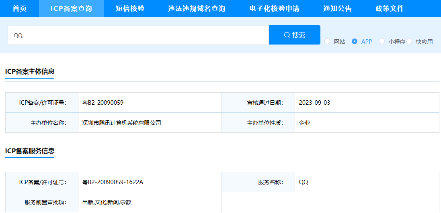Open the 政策文件 tab
This screenshot has width=441, height=213.
390,9
